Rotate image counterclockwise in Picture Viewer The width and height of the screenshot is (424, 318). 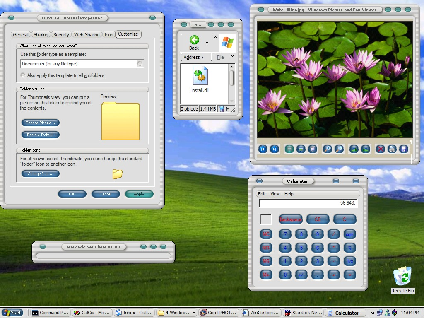(x=365, y=149)
